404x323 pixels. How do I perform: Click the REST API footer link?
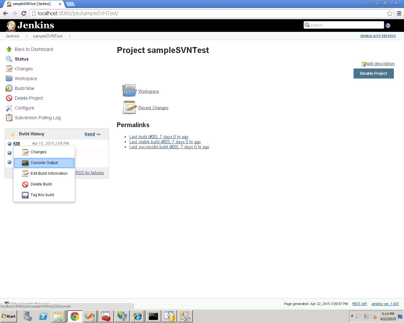[359, 304]
